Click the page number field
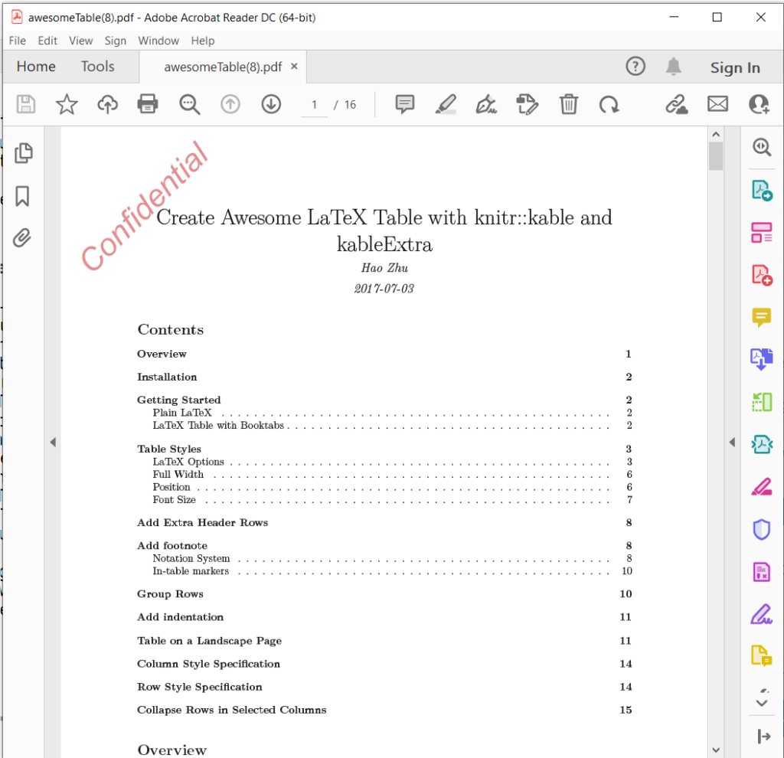Image resolution: width=784 pixels, height=758 pixels. pyautogui.click(x=314, y=105)
